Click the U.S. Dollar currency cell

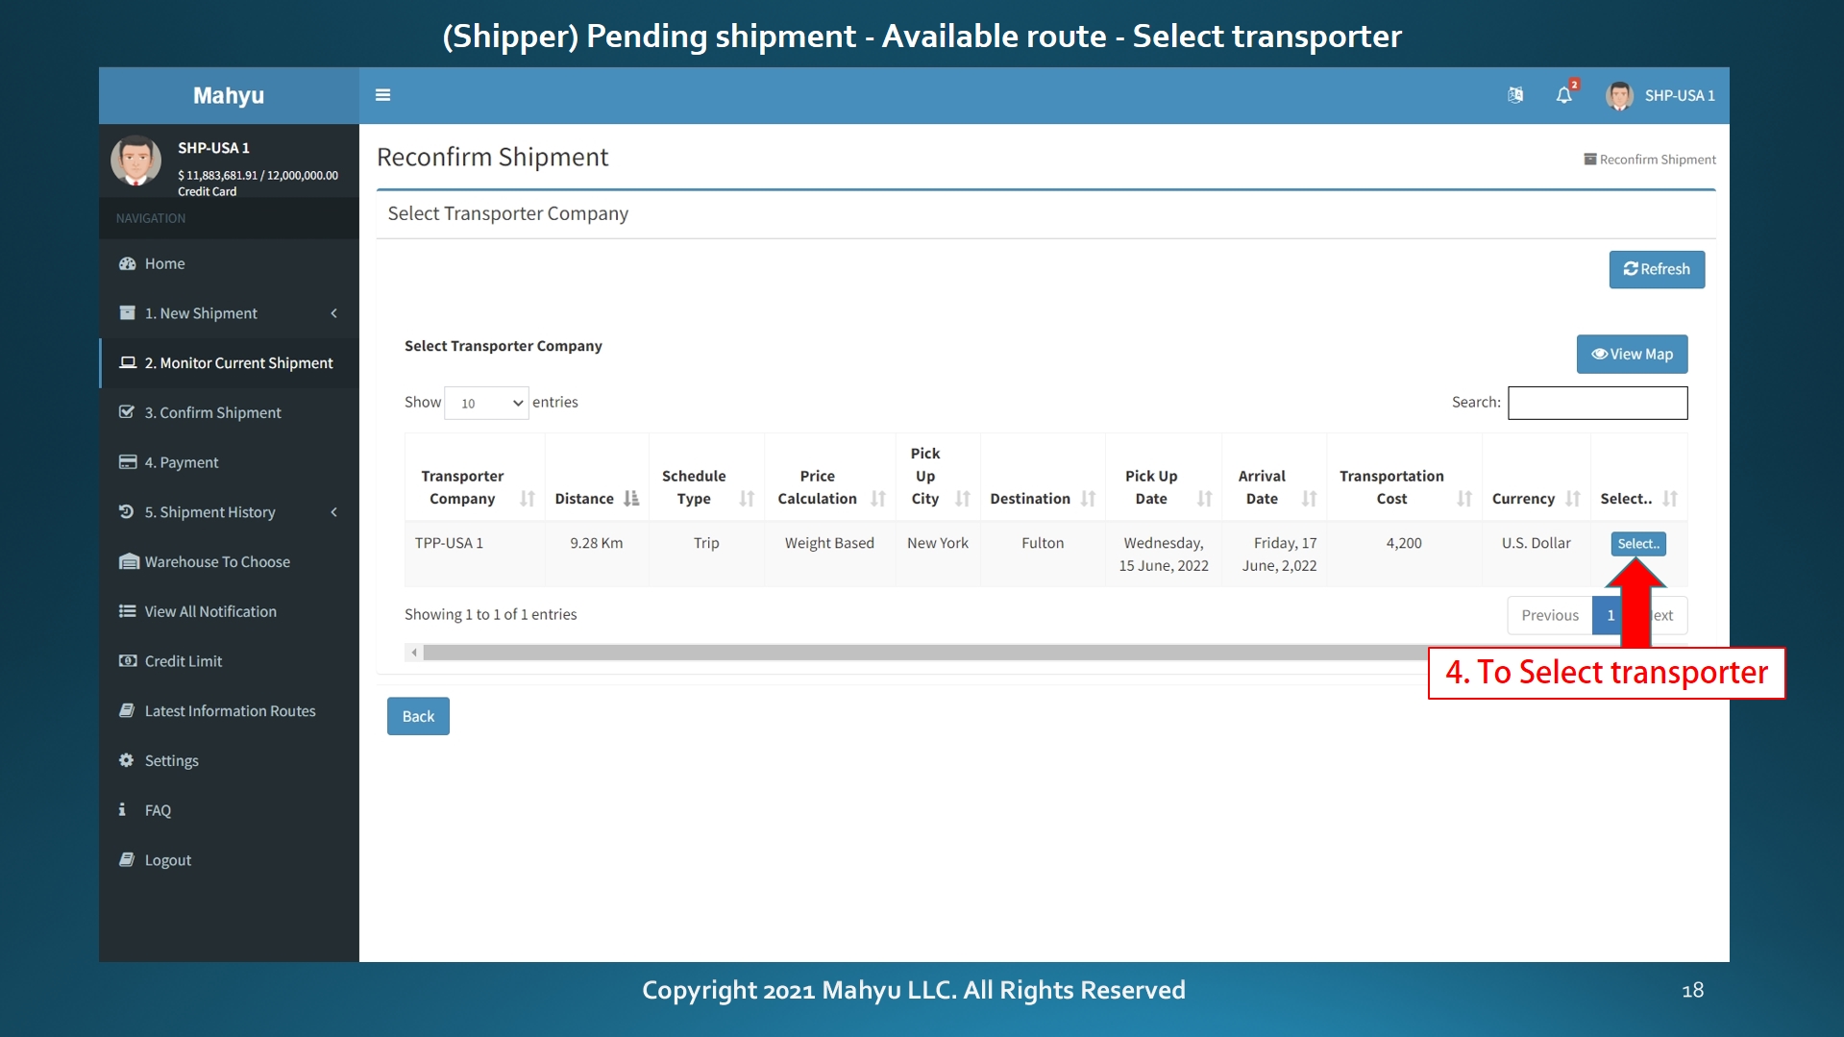click(x=1537, y=555)
